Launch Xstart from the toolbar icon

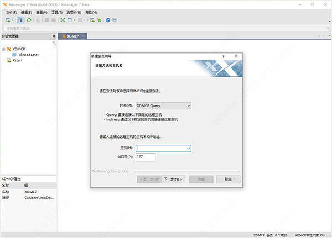(92, 20)
